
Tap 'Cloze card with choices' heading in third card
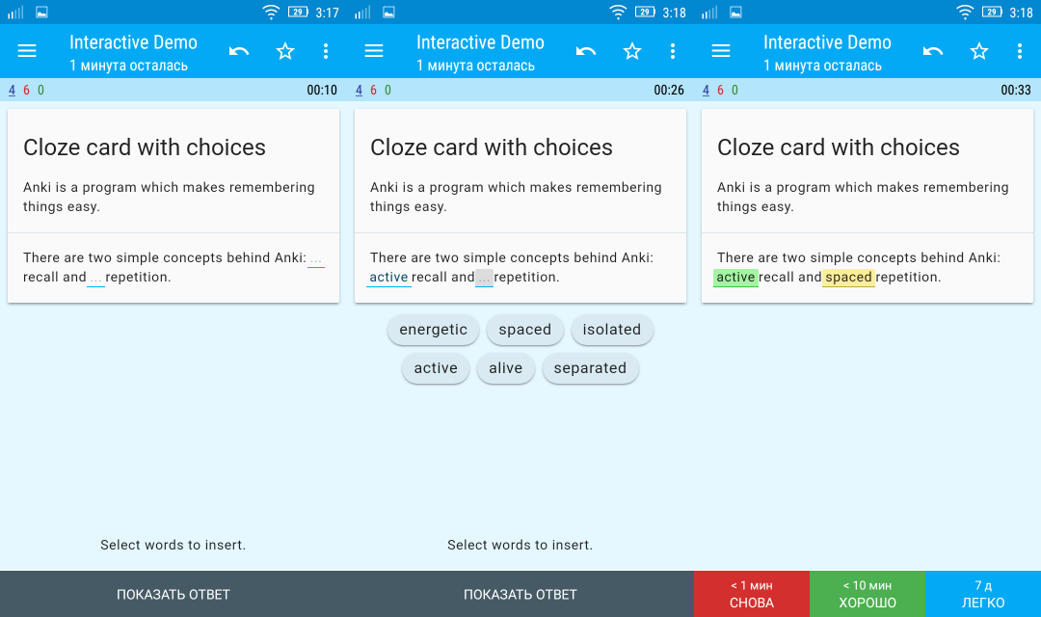point(838,148)
